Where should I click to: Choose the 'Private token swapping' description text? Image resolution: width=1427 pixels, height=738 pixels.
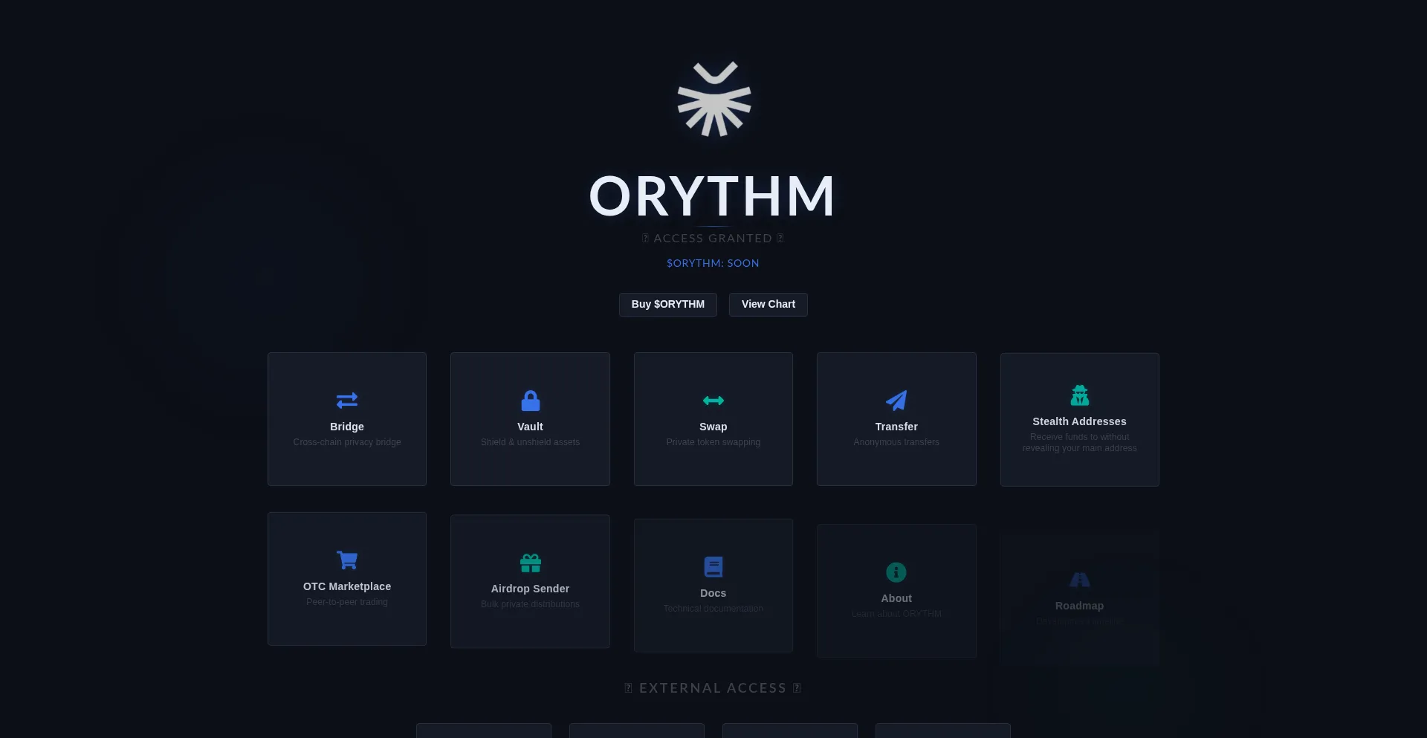[x=713, y=442]
